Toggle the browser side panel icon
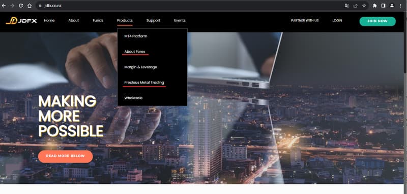Screen dimensions: 407x194 (x=383, y=6)
